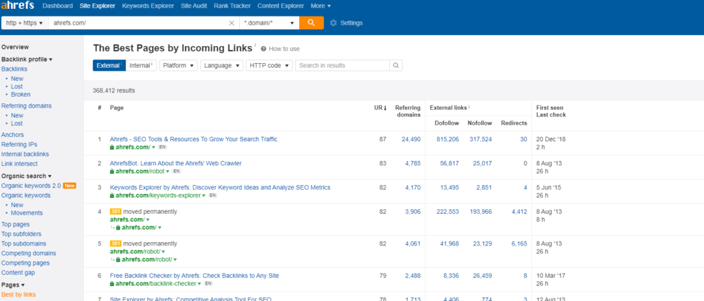This screenshot has width=704, height=301.
Task: Click nofollow value 193,966
Action: click(481, 212)
